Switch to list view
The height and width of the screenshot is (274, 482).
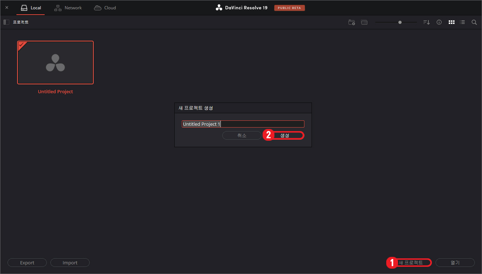pyautogui.click(x=462, y=22)
